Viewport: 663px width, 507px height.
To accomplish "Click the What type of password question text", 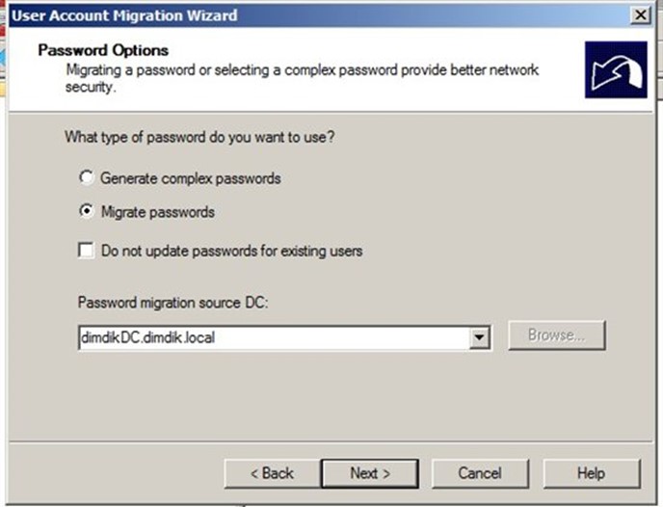I will [199, 137].
